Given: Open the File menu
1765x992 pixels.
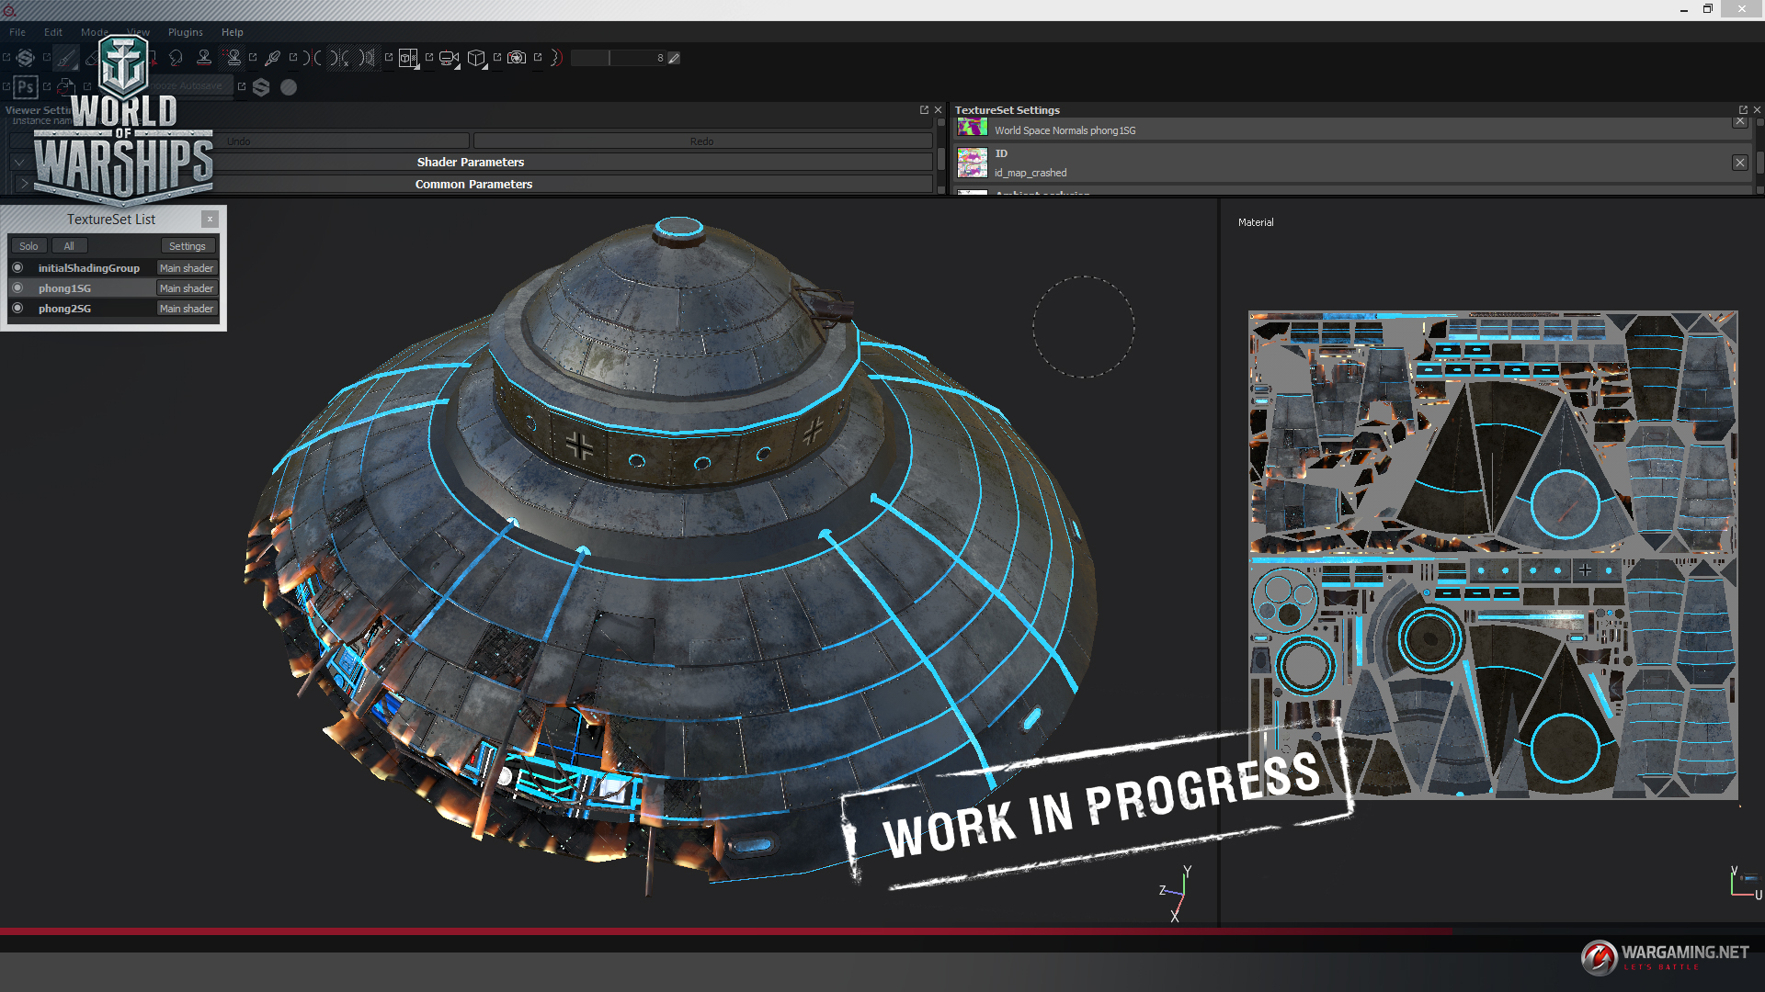Looking at the screenshot, I should pyautogui.click(x=17, y=32).
